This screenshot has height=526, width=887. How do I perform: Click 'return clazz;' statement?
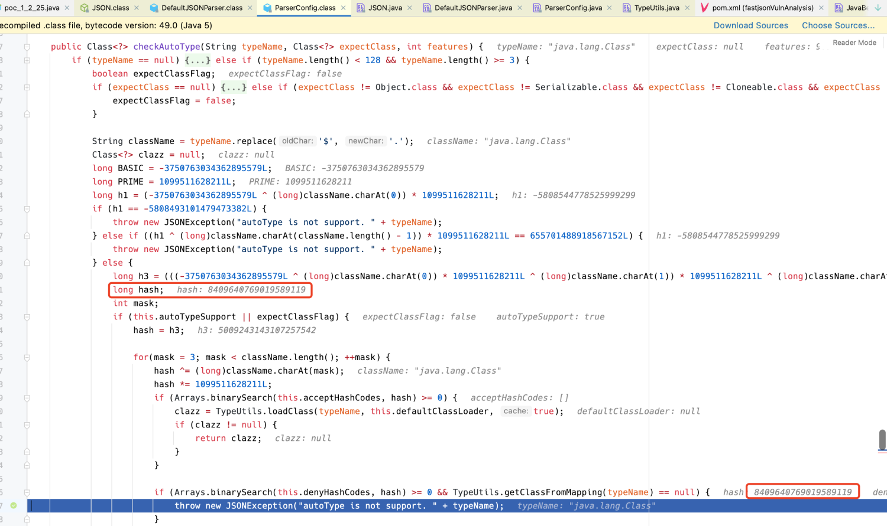pyautogui.click(x=228, y=439)
